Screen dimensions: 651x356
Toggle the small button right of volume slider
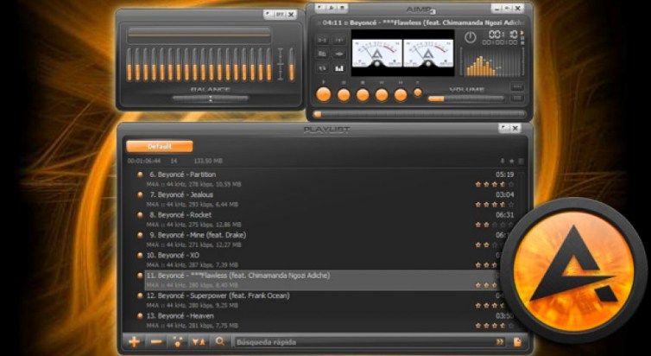(516, 99)
